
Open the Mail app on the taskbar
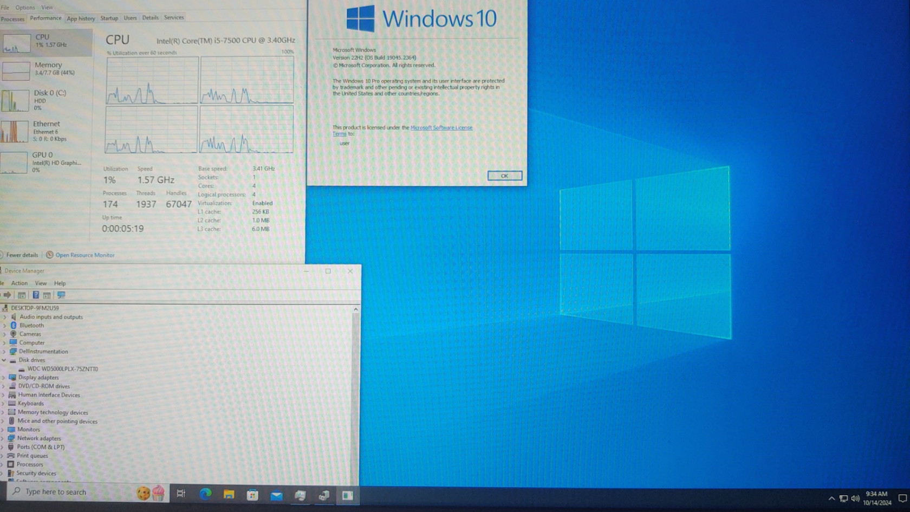click(276, 495)
